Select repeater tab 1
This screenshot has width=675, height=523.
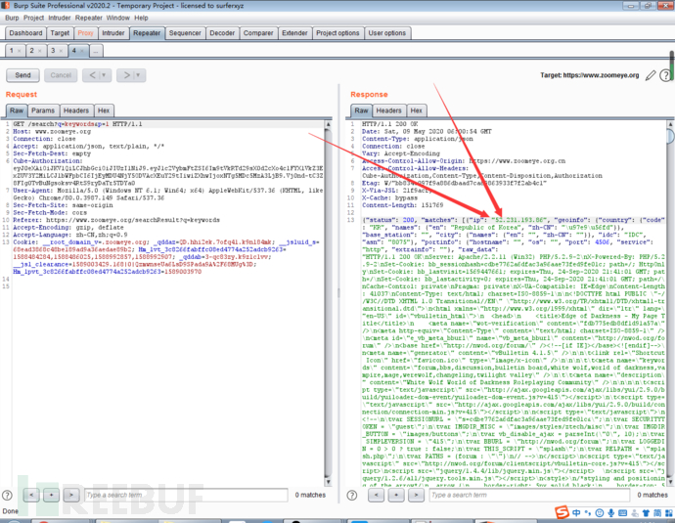12,51
